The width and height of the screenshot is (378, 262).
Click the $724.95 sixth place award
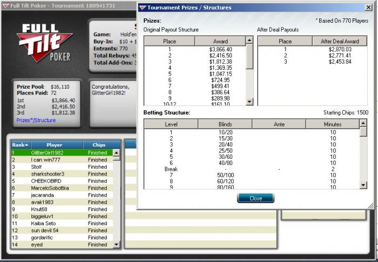click(x=220, y=80)
